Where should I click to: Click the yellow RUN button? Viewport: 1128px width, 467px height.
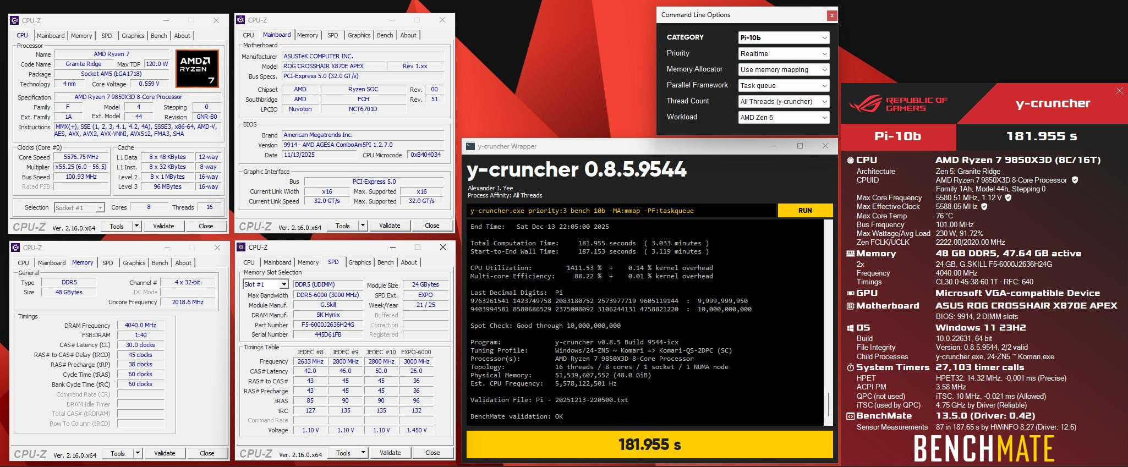[x=805, y=211]
